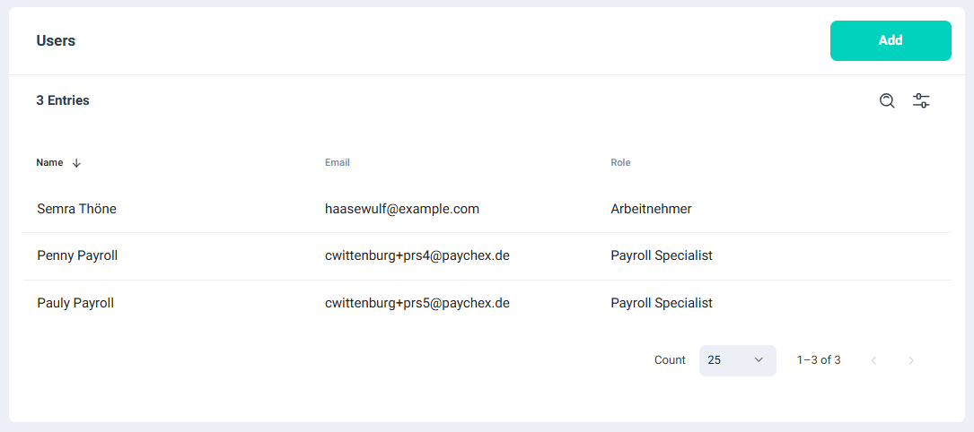Click email cwittenburg+prs5@paychex.de

[x=417, y=303]
